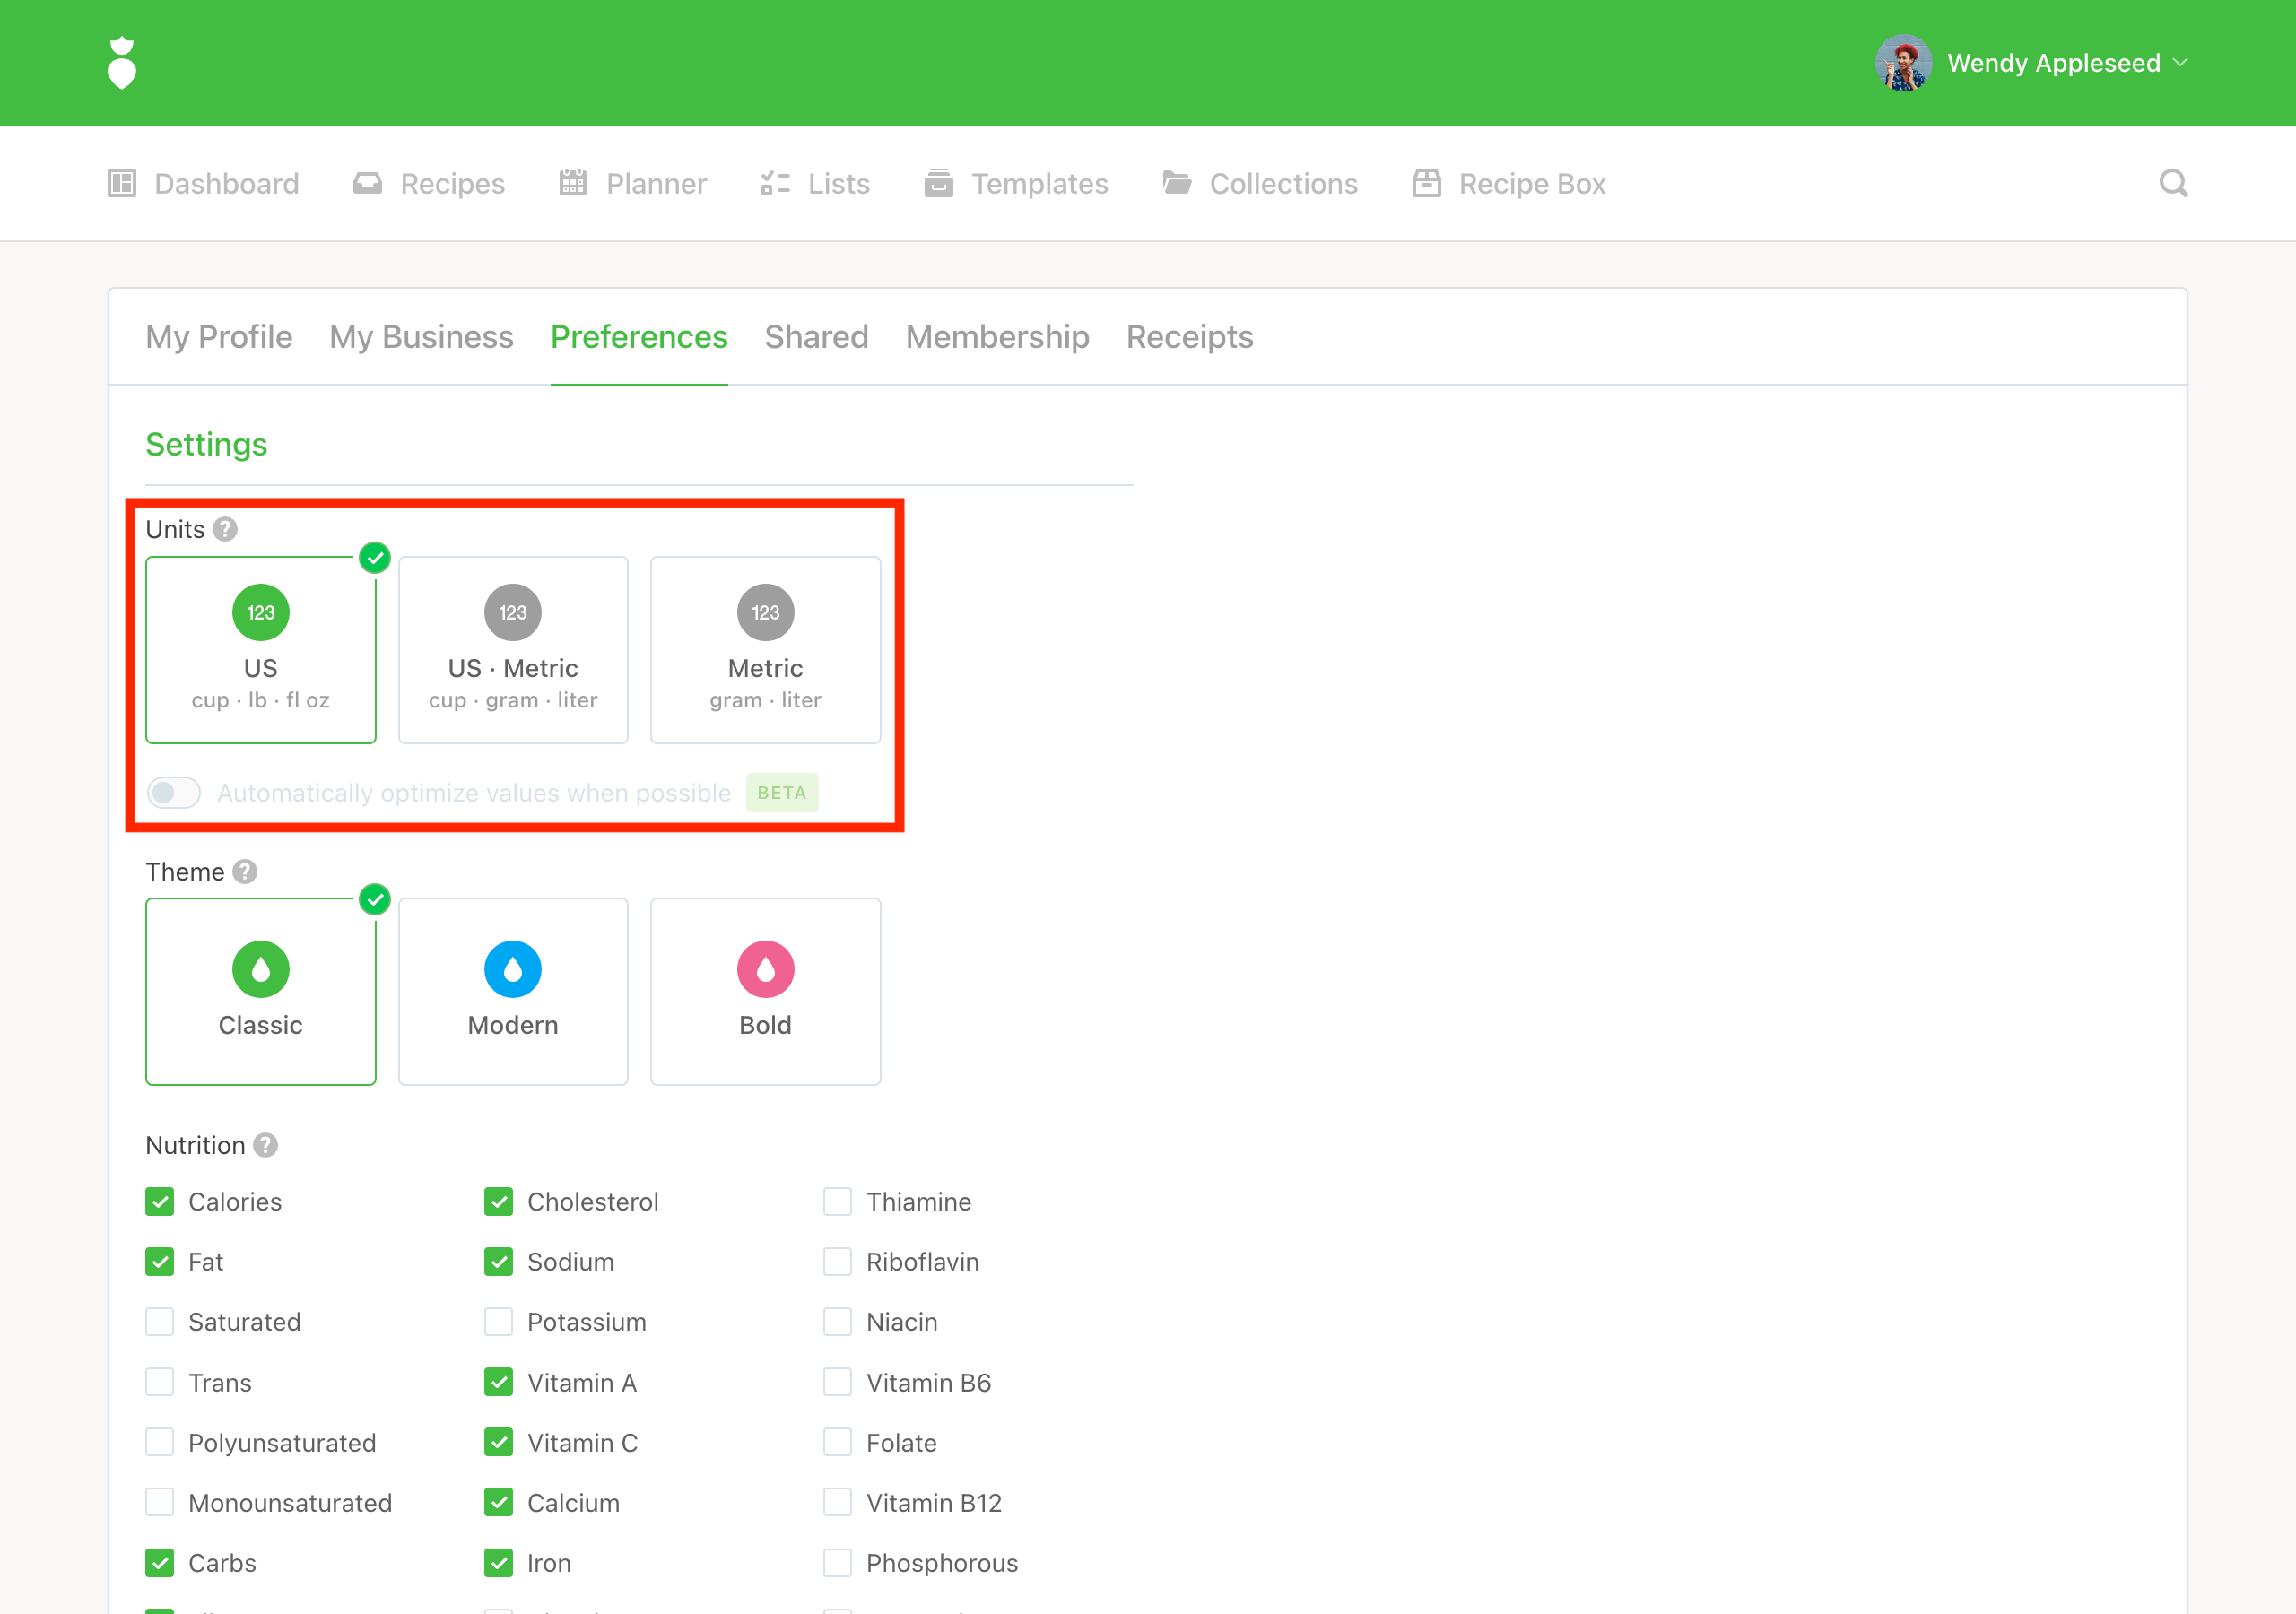Pick the pink Bold theme
Screen dimensions: 2296x1614
[x=765, y=991]
